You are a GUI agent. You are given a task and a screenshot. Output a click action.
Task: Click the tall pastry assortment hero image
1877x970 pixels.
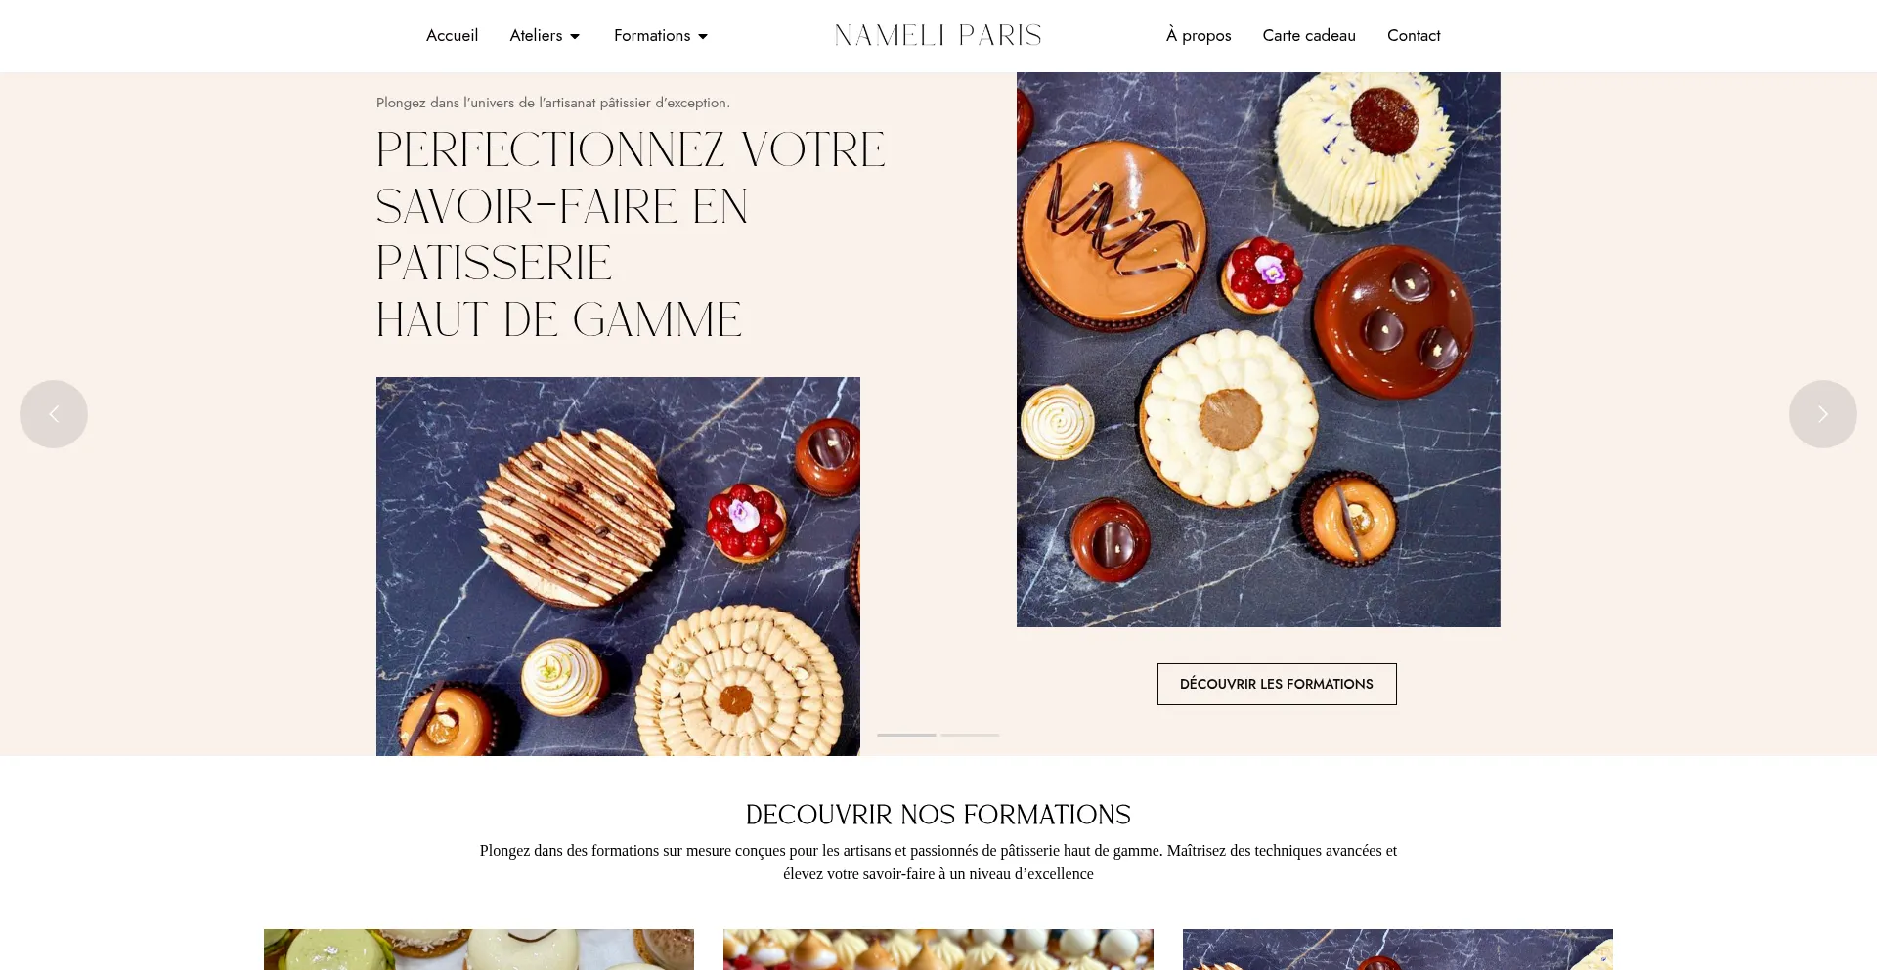pyautogui.click(x=1258, y=350)
